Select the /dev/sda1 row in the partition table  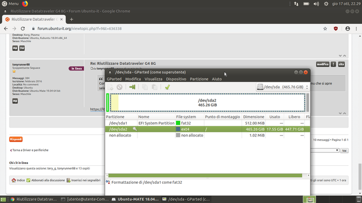208,123
